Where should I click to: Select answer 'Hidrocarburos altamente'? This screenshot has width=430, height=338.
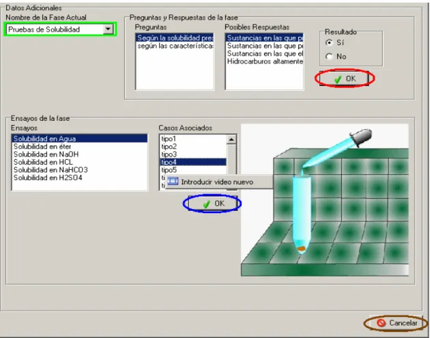click(265, 61)
